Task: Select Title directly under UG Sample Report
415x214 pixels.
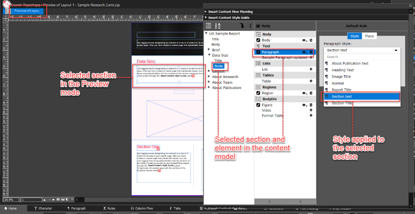Action: [215, 39]
